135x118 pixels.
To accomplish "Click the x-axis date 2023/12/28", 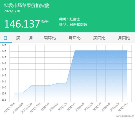I will [9, 108].
